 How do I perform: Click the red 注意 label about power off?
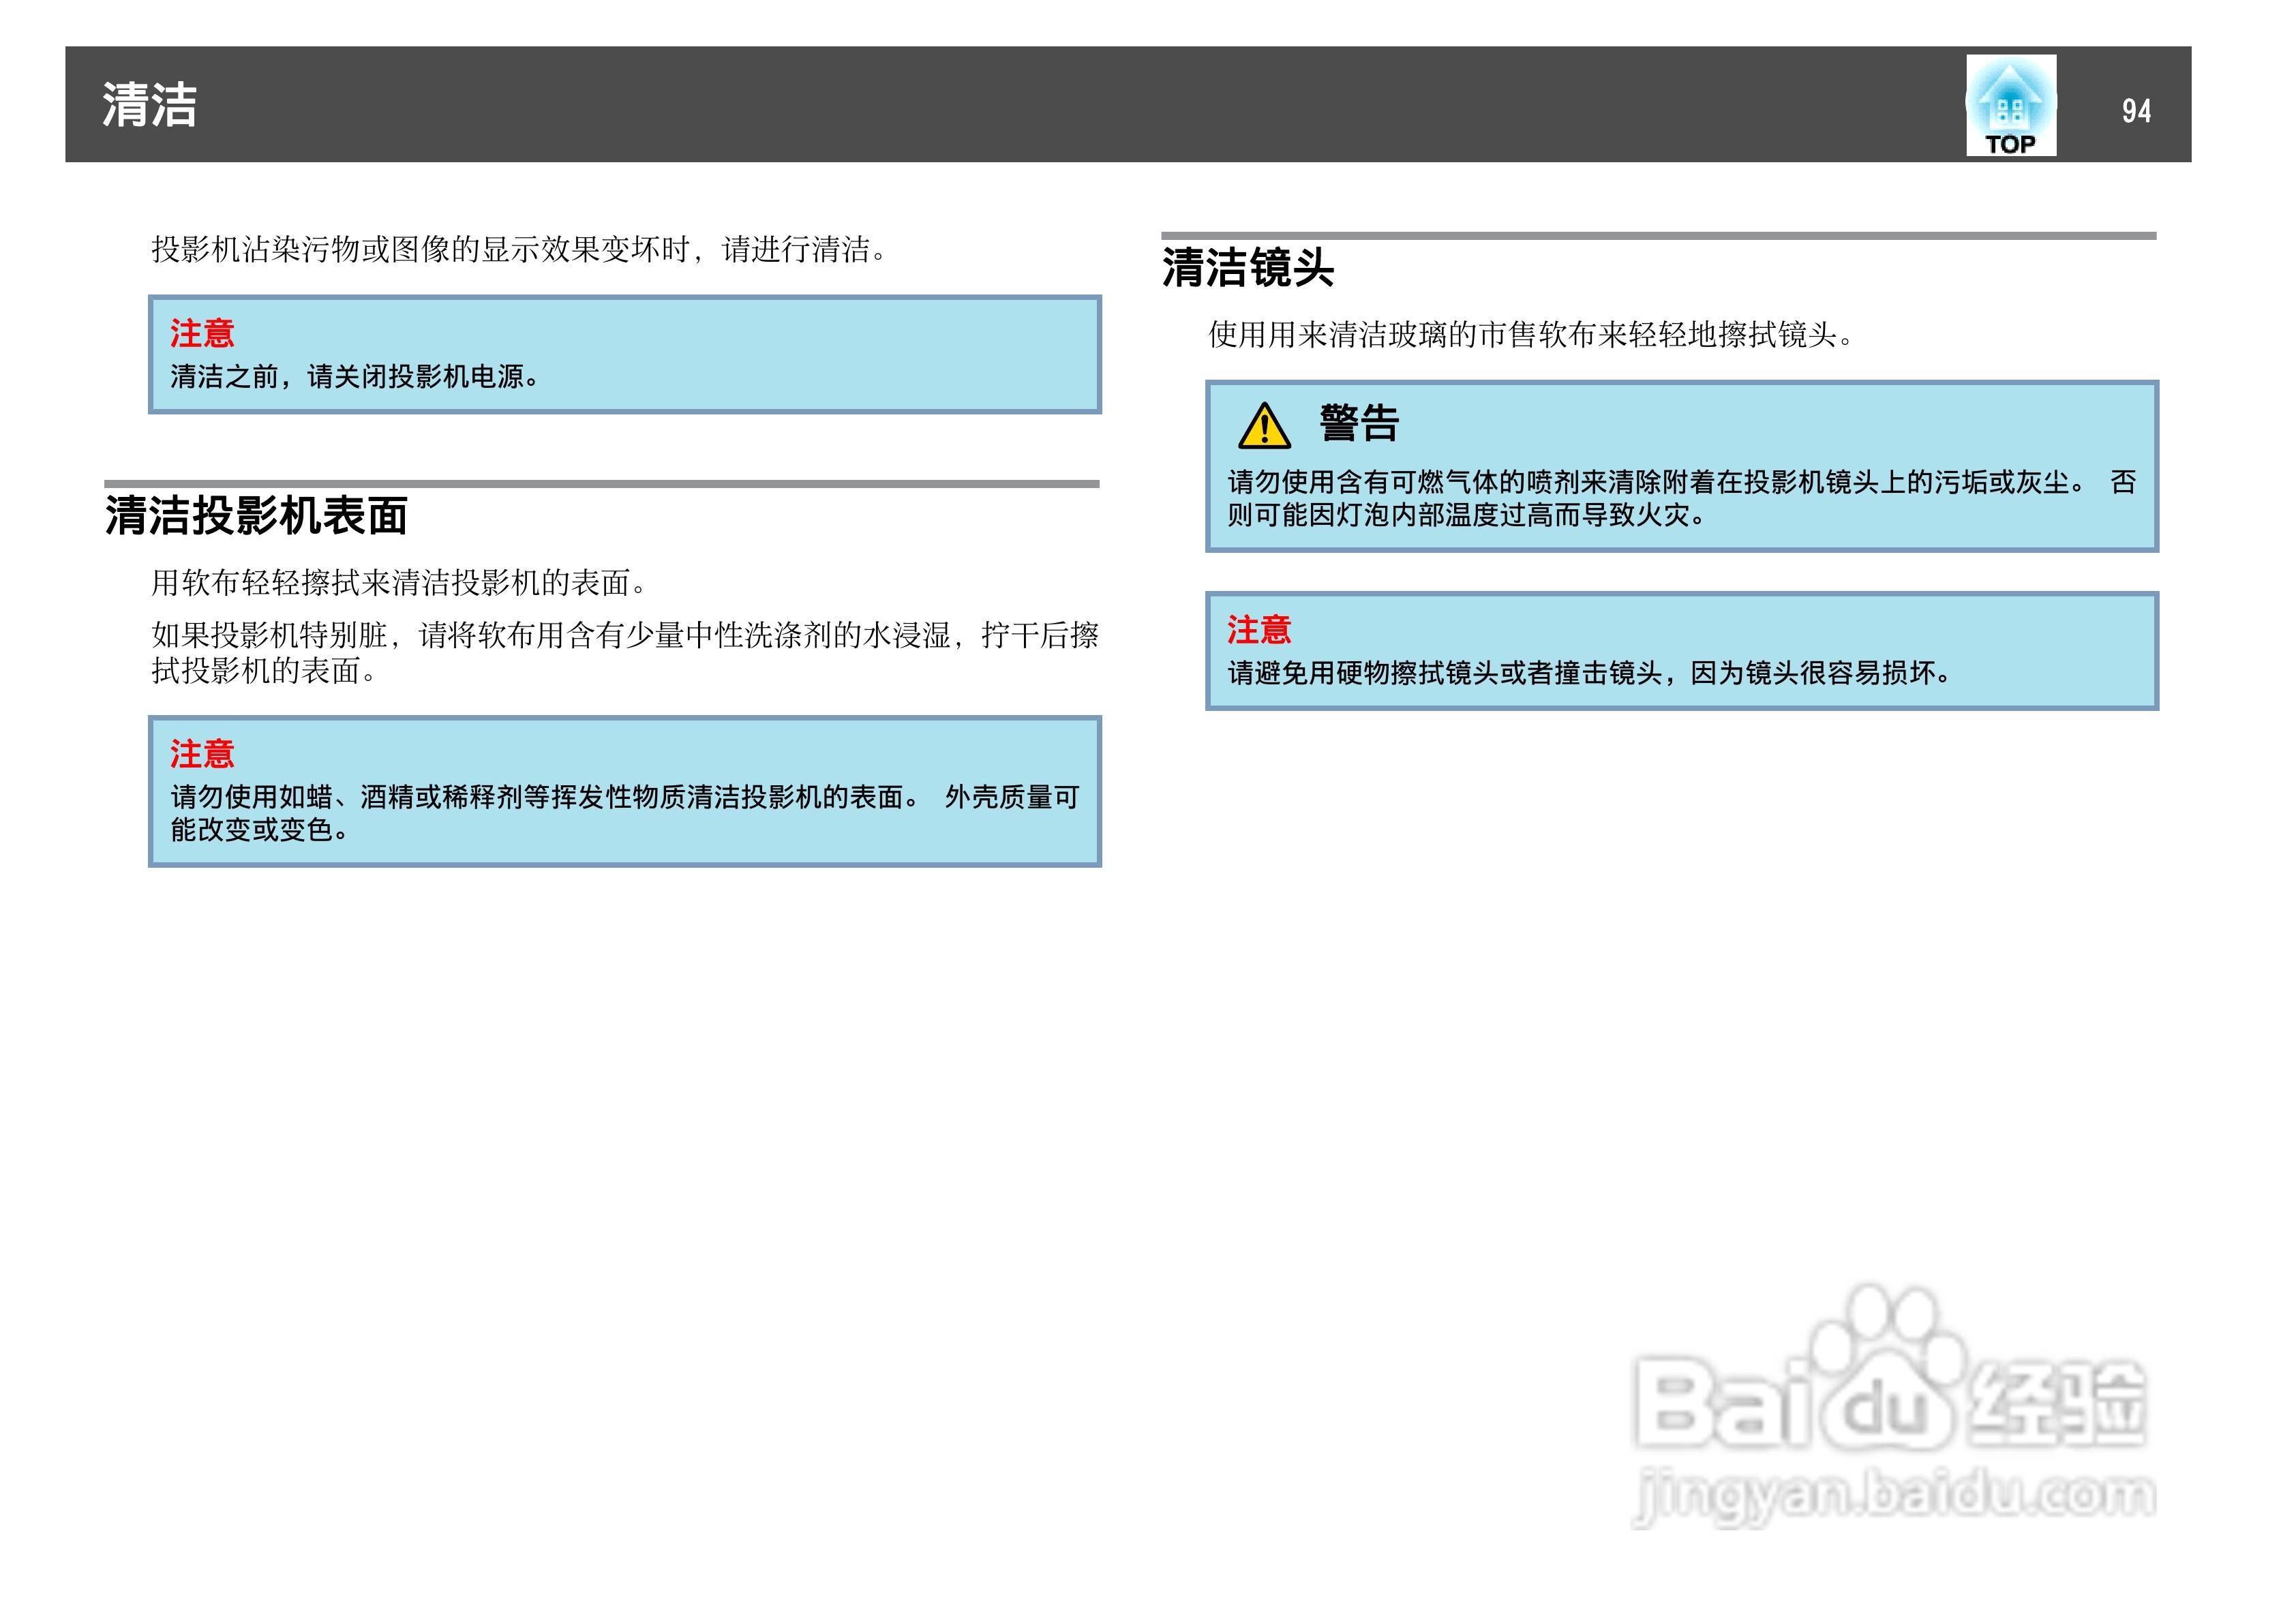click(x=202, y=333)
